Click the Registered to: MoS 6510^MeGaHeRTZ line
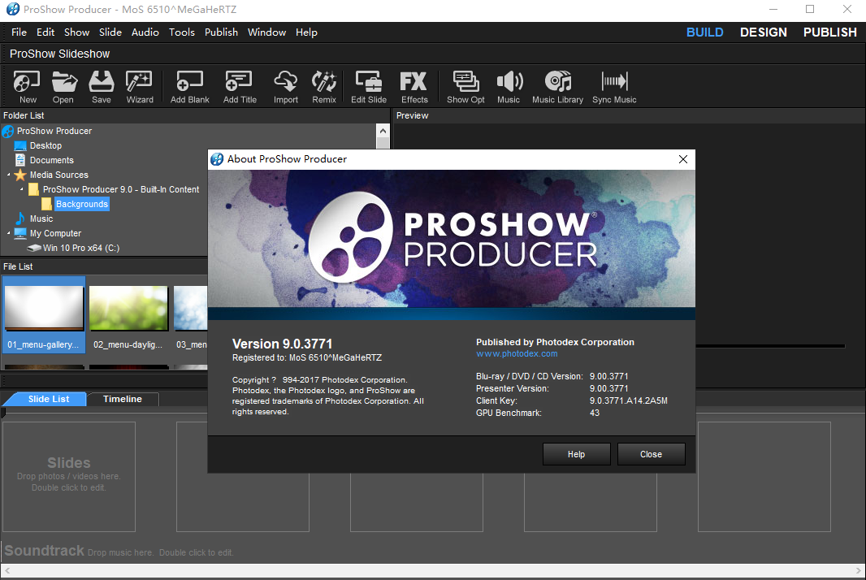Screen dimensions: 866x580 coord(307,358)
